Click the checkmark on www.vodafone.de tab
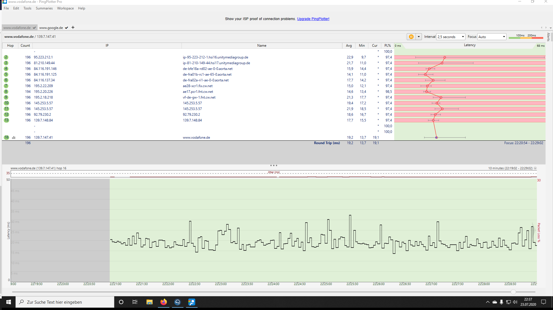 click(34, 28)
